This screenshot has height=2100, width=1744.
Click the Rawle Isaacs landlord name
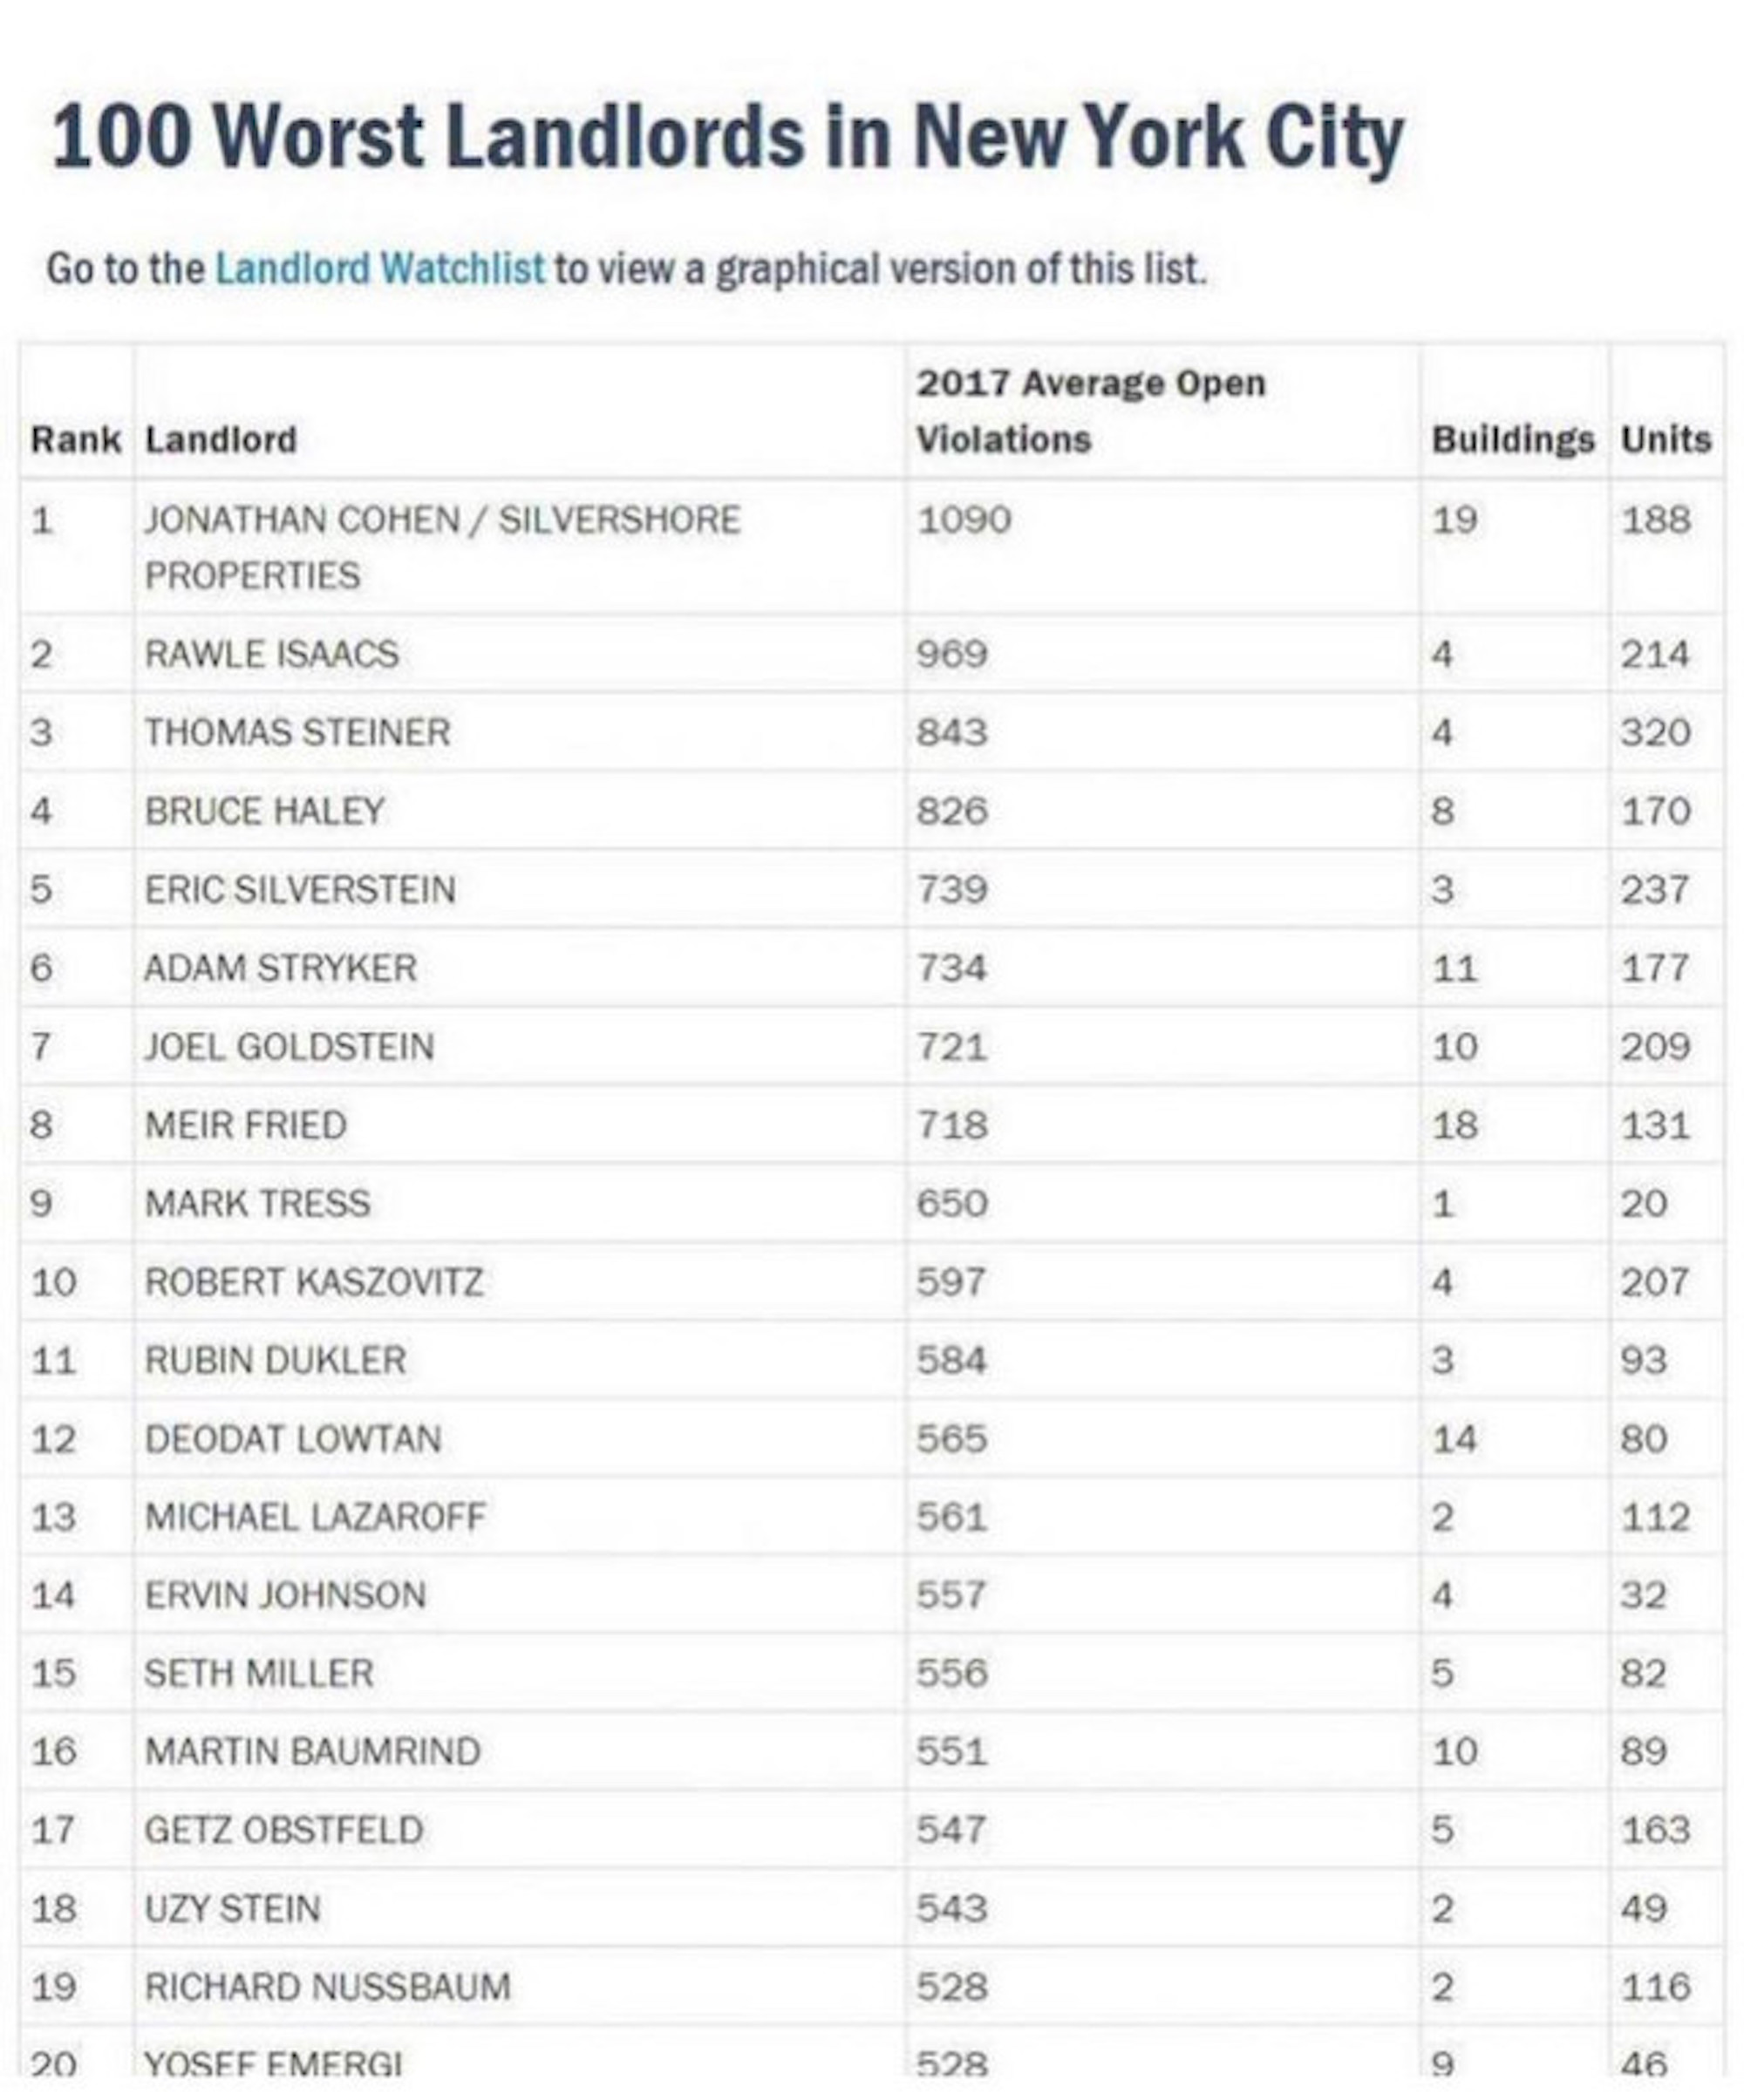coord(271,654)
